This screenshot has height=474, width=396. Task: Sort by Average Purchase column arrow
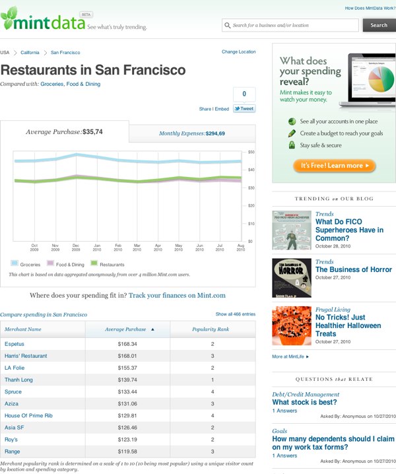(153, 329)
